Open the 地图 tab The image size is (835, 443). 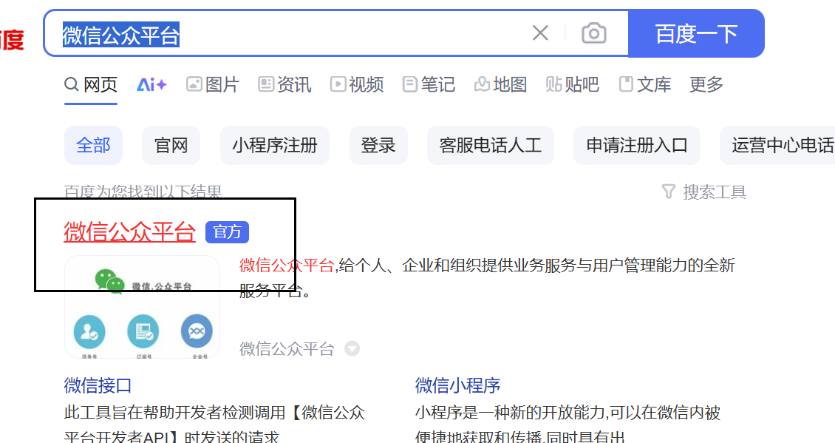500,85
